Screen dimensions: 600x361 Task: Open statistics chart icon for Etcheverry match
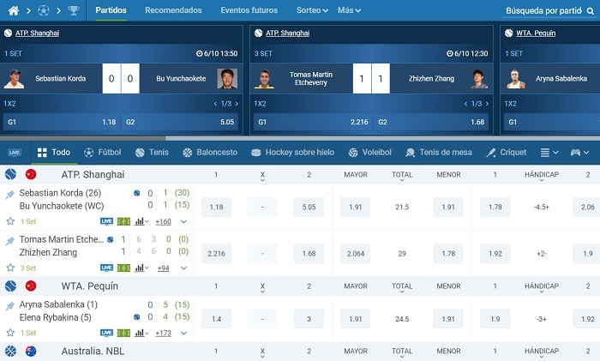(x=141, y=268)
